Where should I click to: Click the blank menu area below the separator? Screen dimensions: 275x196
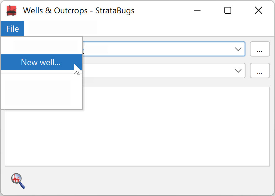(42, 91)
